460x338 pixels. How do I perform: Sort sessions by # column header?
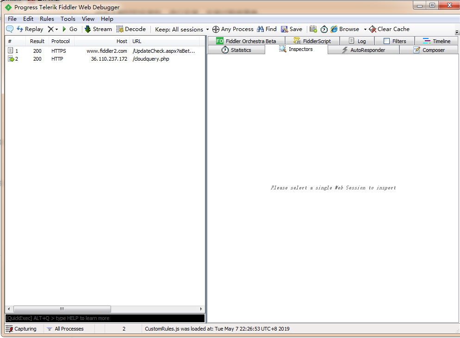coord(15,41)
